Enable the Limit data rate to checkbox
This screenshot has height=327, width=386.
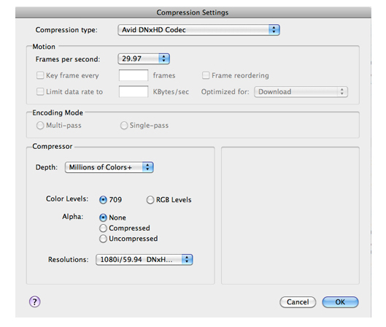point(40,91)
